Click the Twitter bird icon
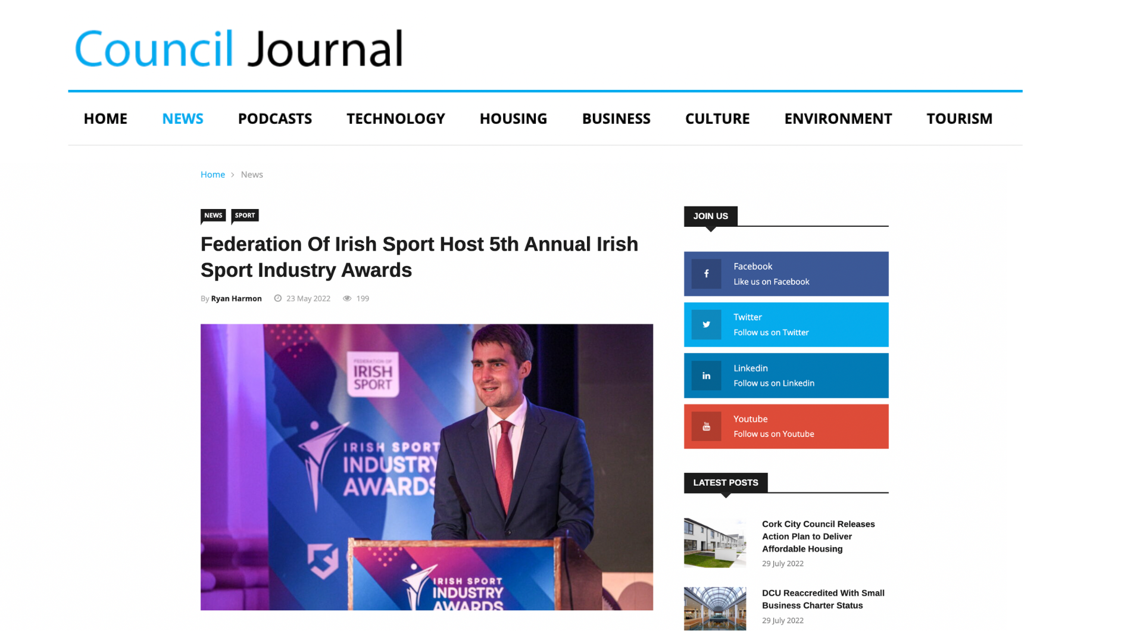This screenshot has width=1143, height=643. click(x=706, y=324)
